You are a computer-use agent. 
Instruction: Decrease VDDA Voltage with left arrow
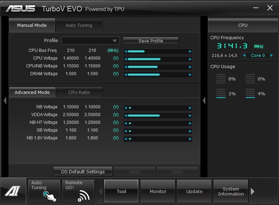pyautogui.click(x=126, y=116)
